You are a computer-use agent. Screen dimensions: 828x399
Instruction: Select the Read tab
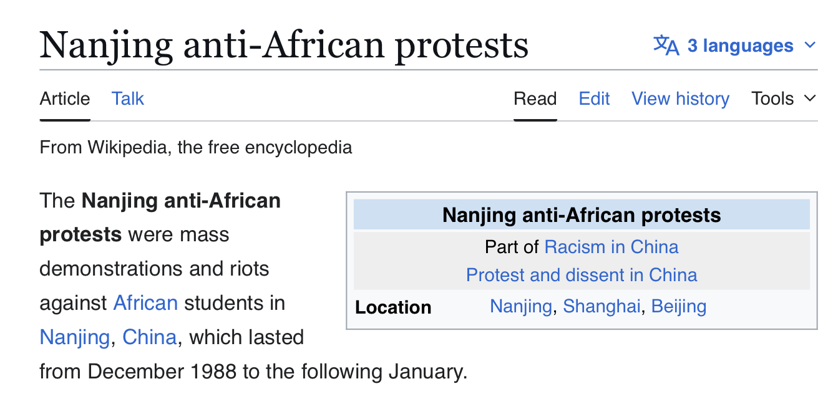[x=535, y=99]
